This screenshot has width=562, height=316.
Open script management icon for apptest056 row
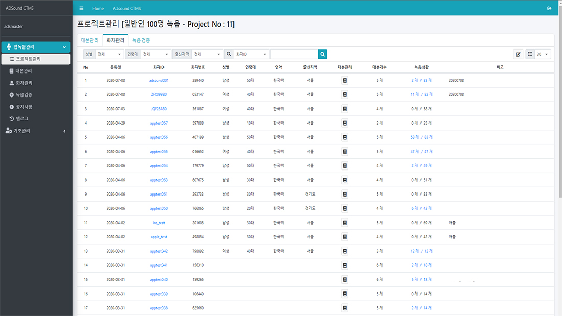[x=345, y=137]
